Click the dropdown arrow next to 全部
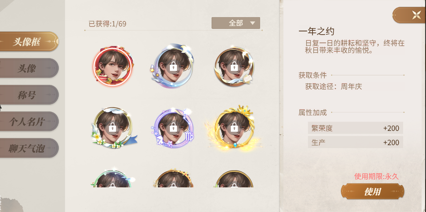 (x=253, y=23)
